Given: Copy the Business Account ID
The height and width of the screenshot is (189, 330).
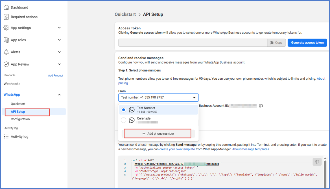Looking at the screenshot, I should click(261, 106).
